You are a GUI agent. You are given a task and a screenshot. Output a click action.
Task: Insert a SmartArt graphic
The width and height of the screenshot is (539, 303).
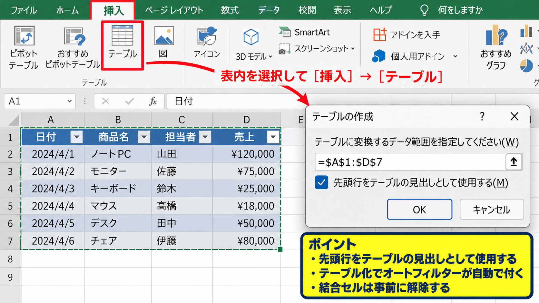point(304,32)
